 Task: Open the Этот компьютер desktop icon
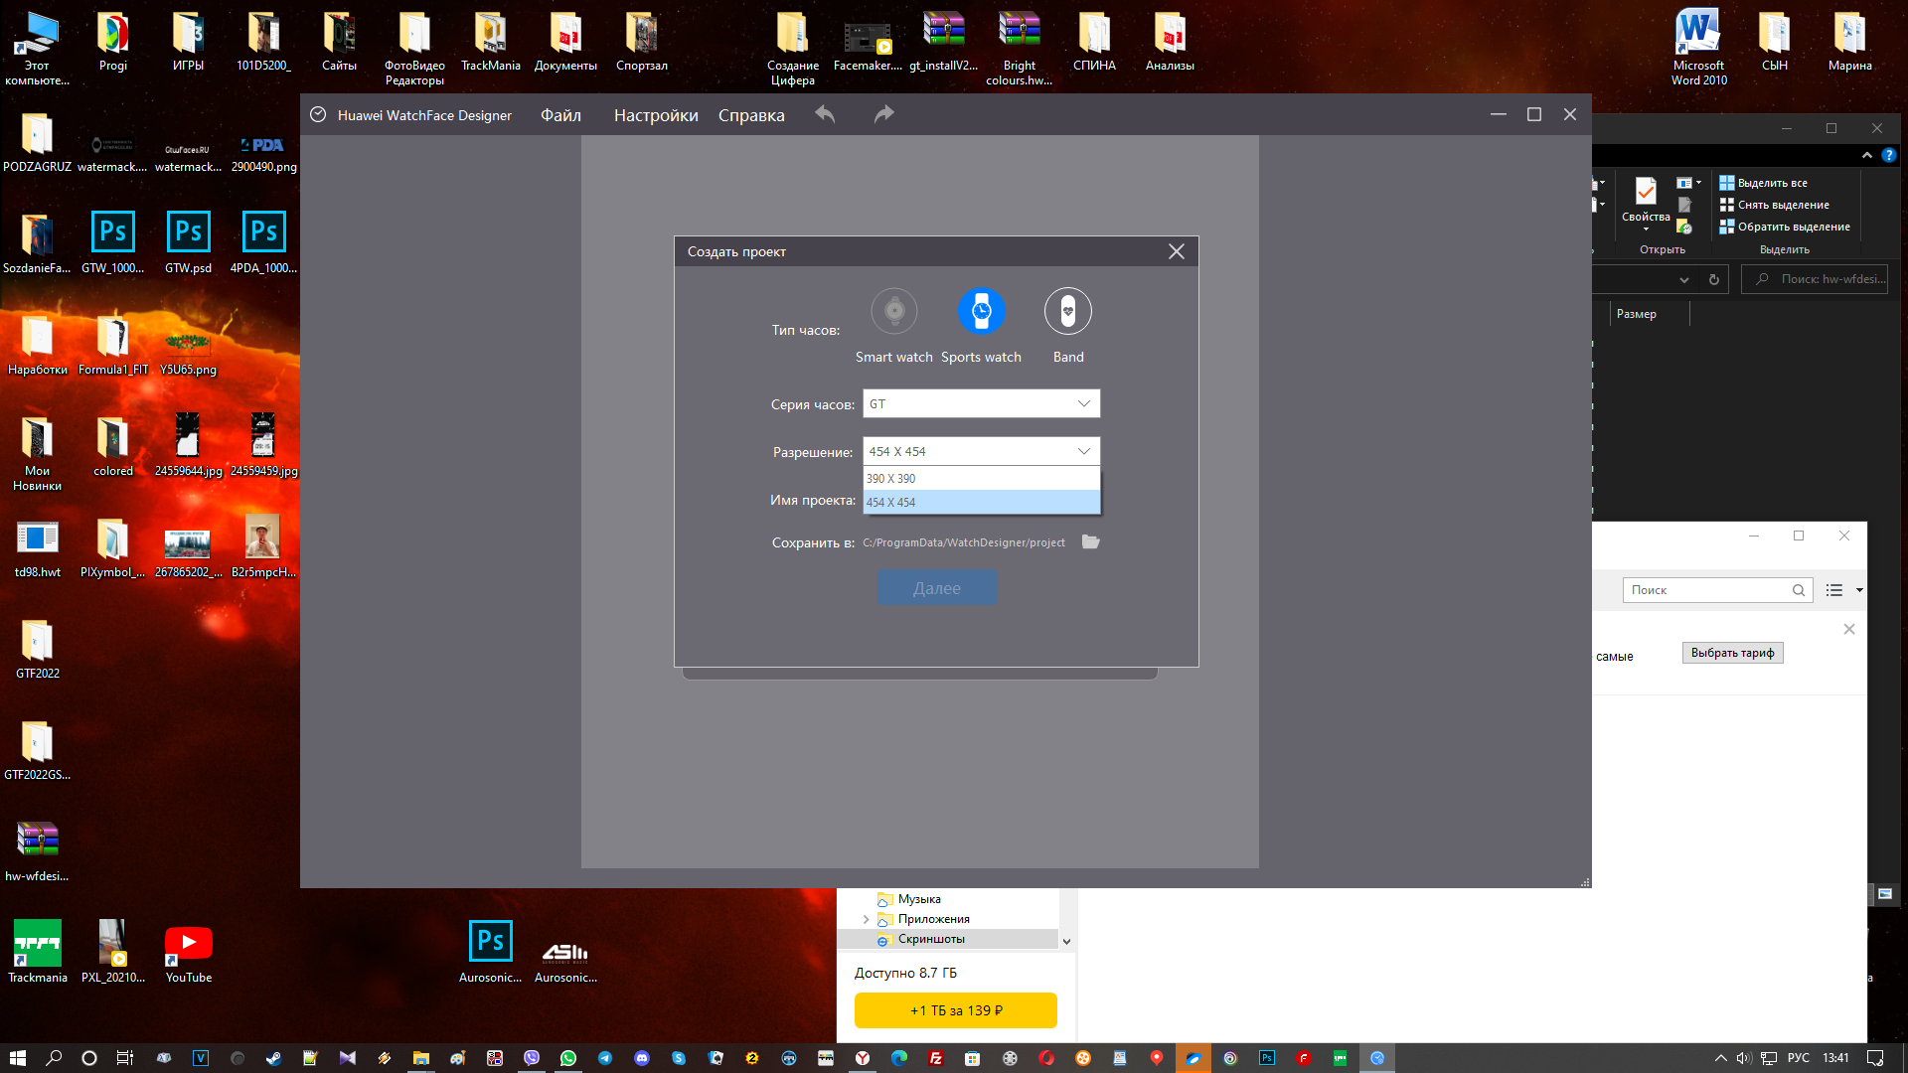click(37, 50)
